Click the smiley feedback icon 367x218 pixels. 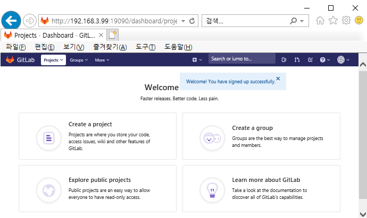pos(359,20)
